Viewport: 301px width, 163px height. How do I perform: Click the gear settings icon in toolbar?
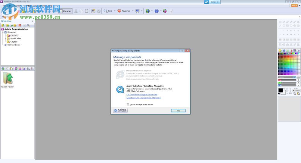tap(98, 11)
